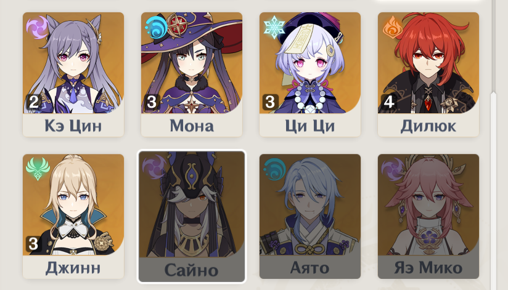Viewport: 508px width, 290px height.
Task: Click the Мона name label
Action: click(192, 126)
